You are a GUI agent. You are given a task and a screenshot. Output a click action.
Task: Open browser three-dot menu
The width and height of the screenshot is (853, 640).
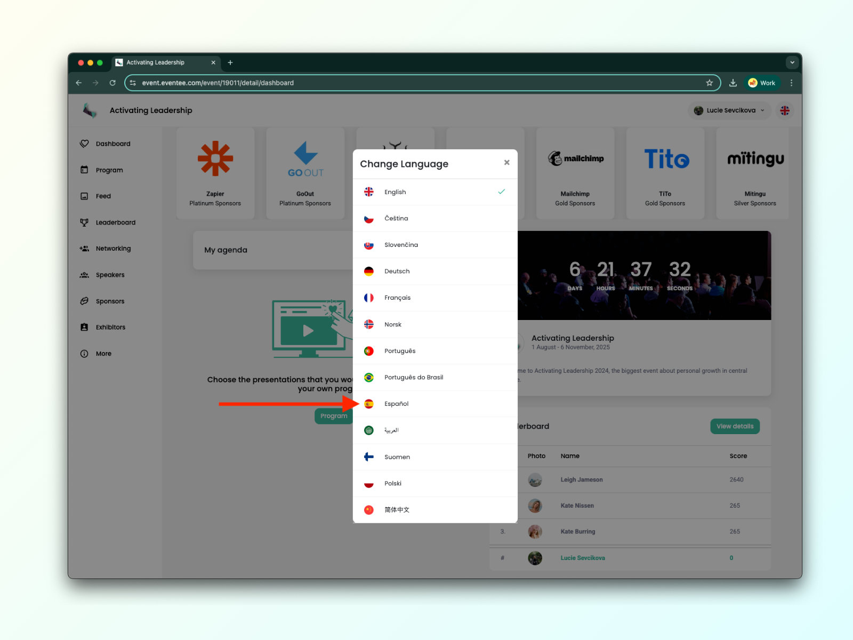[791, 83]
